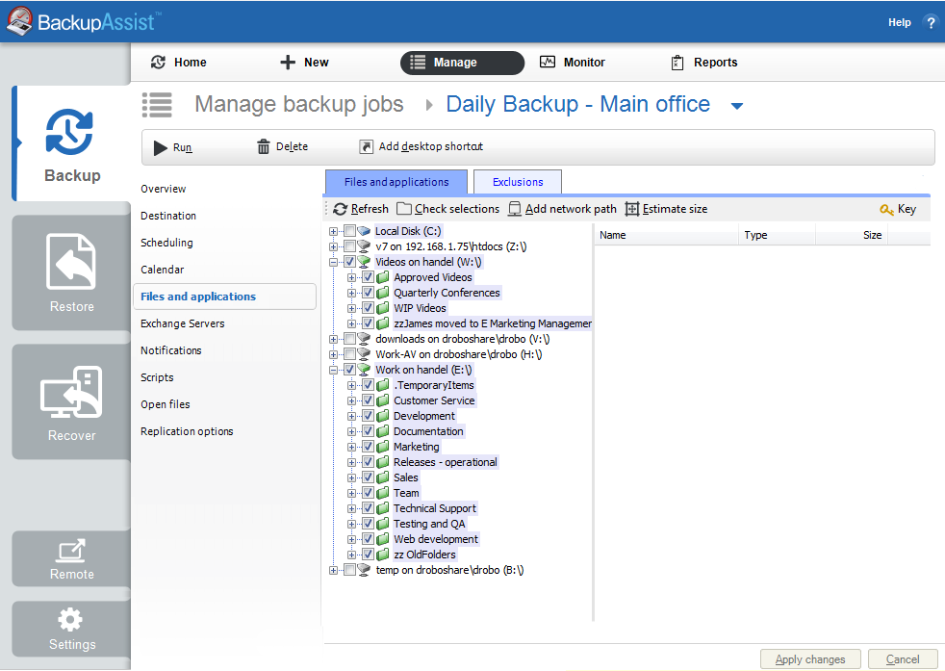Switch to the Exclusions tab
The height and width of the screenshot is (671, 945).
(x=518, y=182)
